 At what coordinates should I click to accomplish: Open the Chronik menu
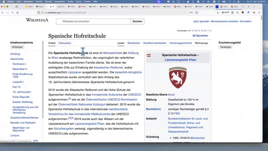(x=48, y=2)
